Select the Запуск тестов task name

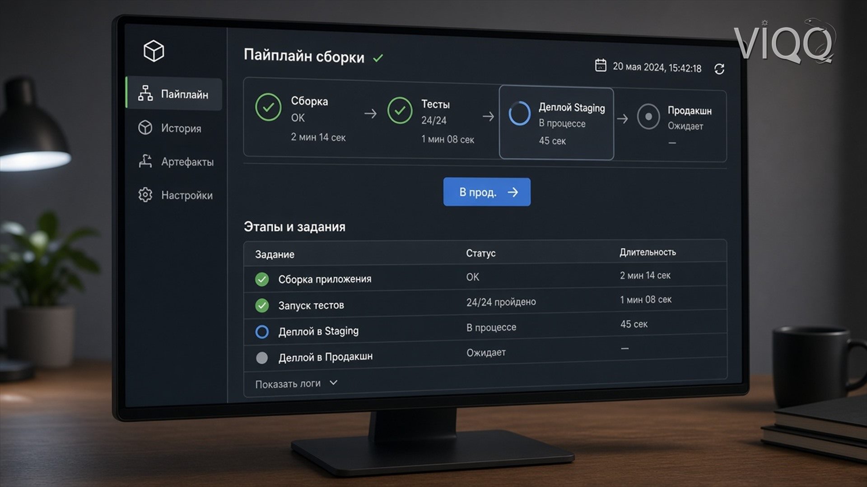(311, 305)
